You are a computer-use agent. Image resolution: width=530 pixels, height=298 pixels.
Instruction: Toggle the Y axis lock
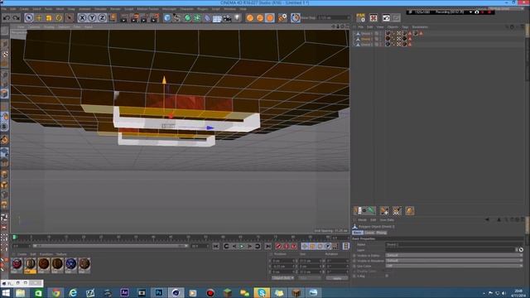tap(92, 18)
